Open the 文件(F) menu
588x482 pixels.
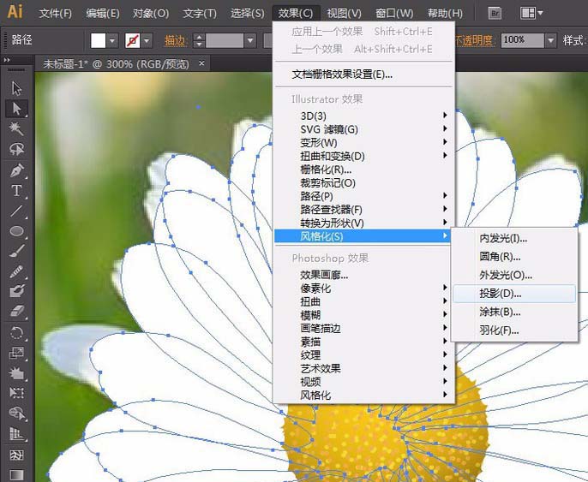coord(56,14)
